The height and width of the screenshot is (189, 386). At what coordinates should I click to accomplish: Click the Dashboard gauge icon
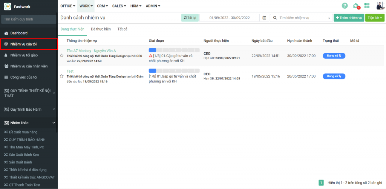coord(6,33)
